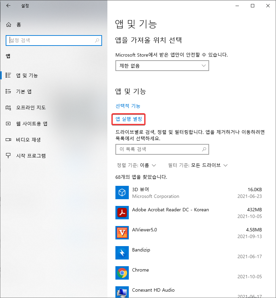Close the Settings window
This screenshot has width=276, height=298.
coord(268,6)
